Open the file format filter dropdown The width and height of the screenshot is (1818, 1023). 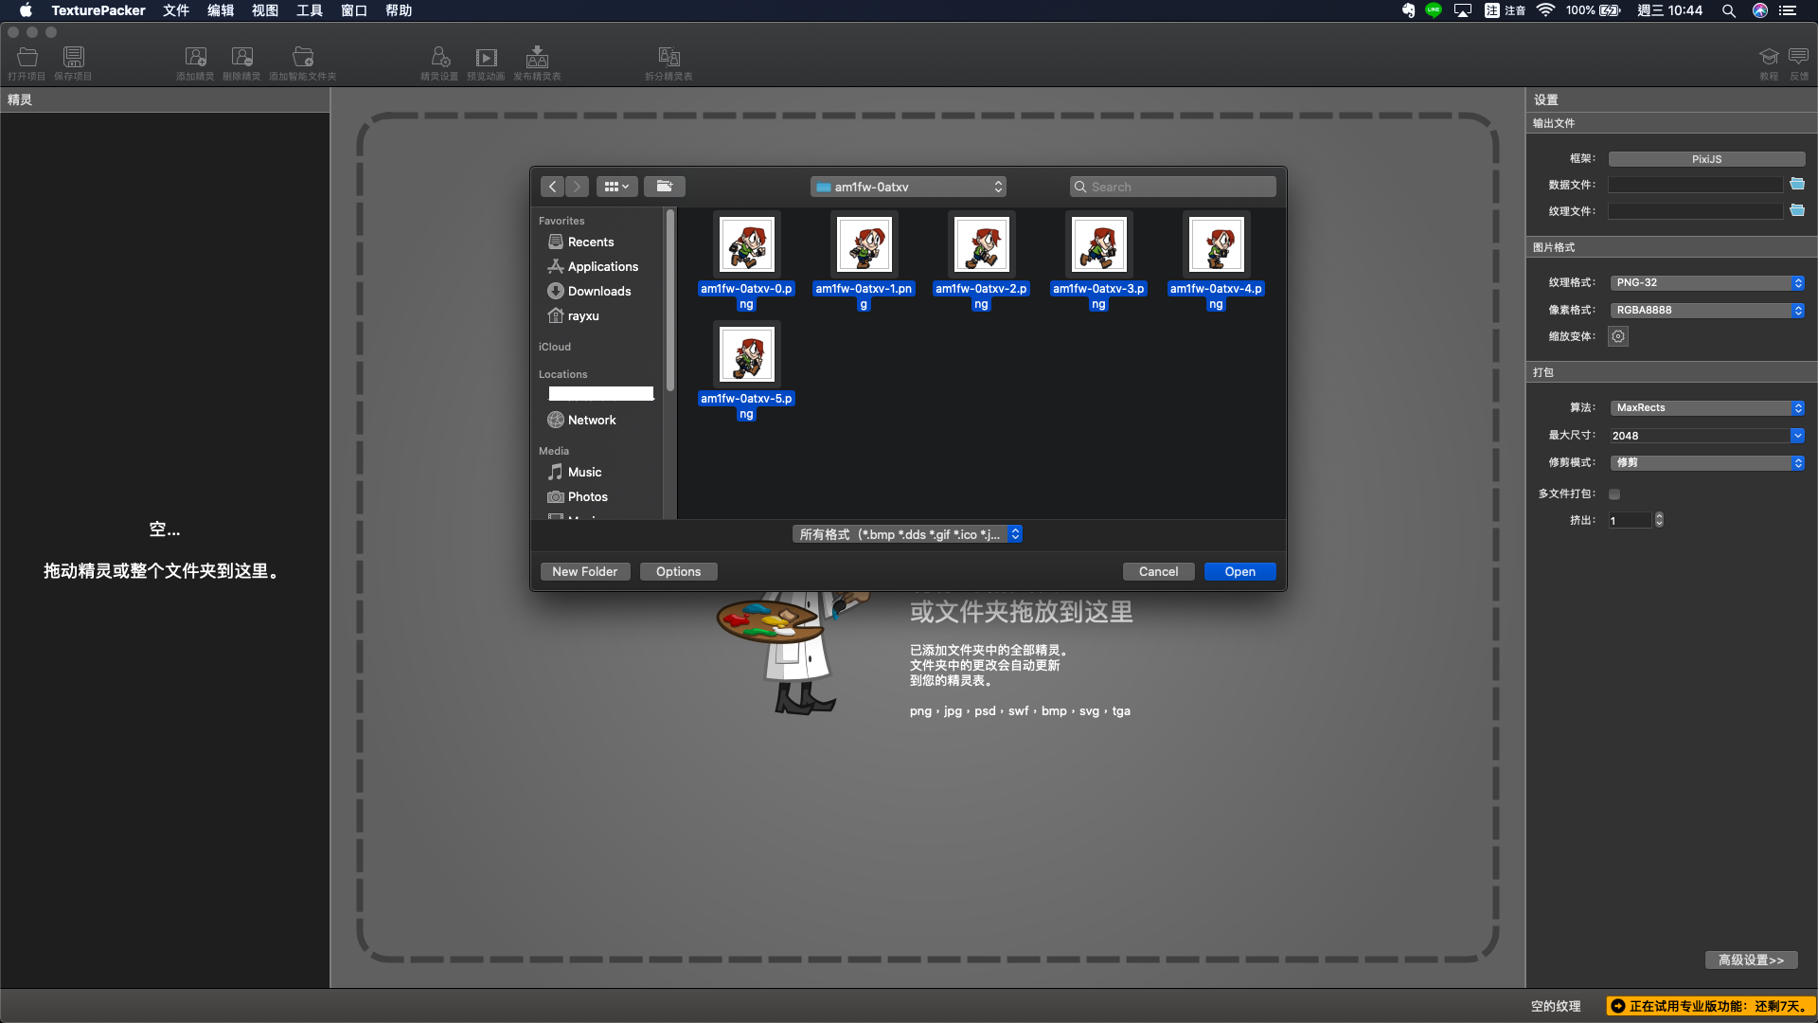[x=907, y=534]
